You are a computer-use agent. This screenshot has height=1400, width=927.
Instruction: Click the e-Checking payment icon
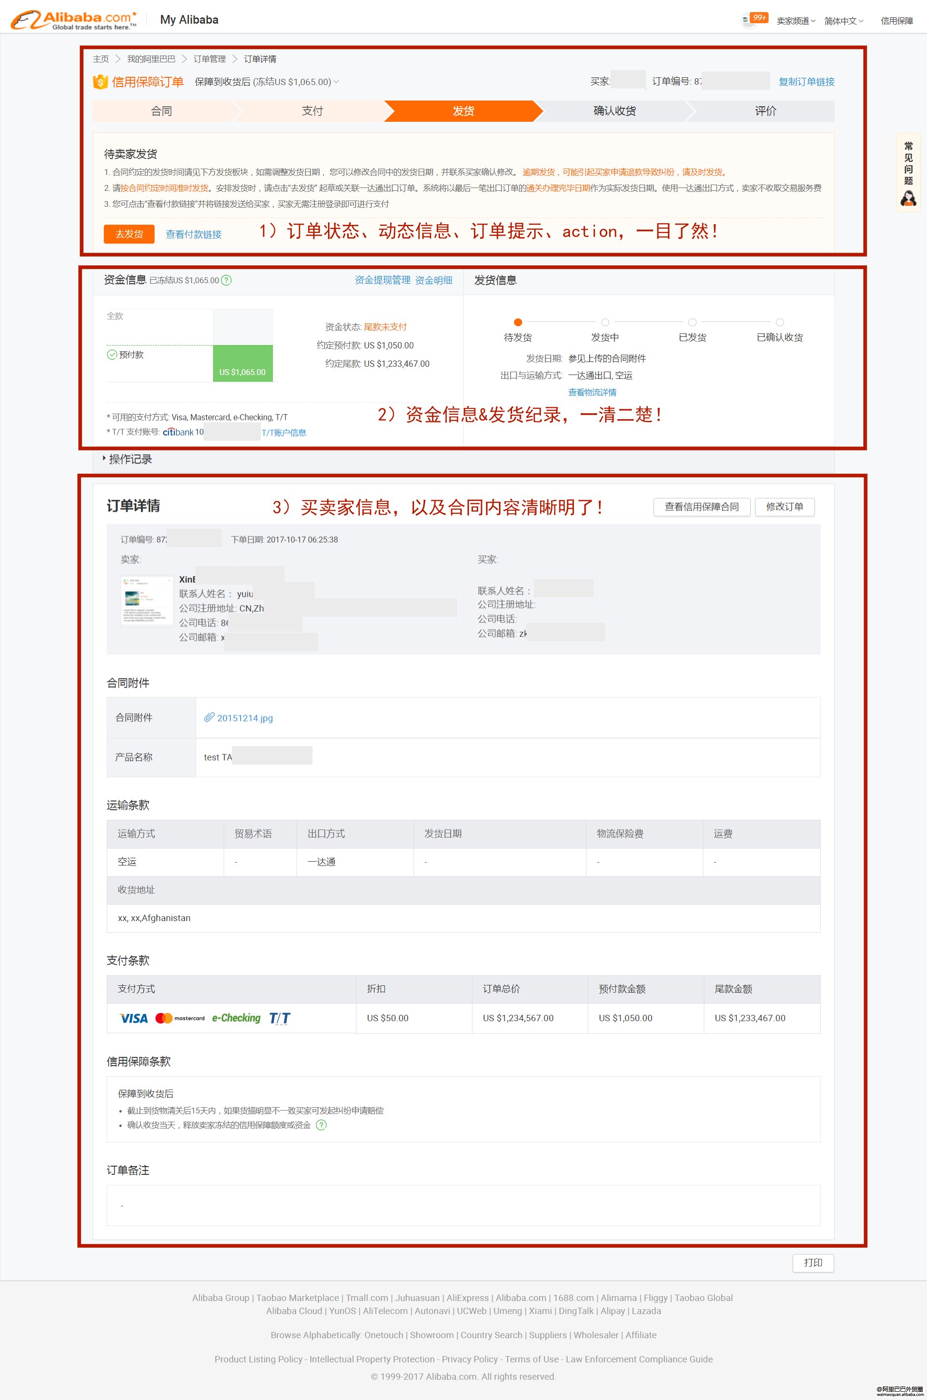coord(236,1018)
